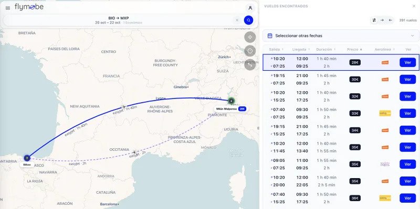Screen dimensions: 420x209
Task: Click plane icon on dashed return route
Action: pos(134,152)
